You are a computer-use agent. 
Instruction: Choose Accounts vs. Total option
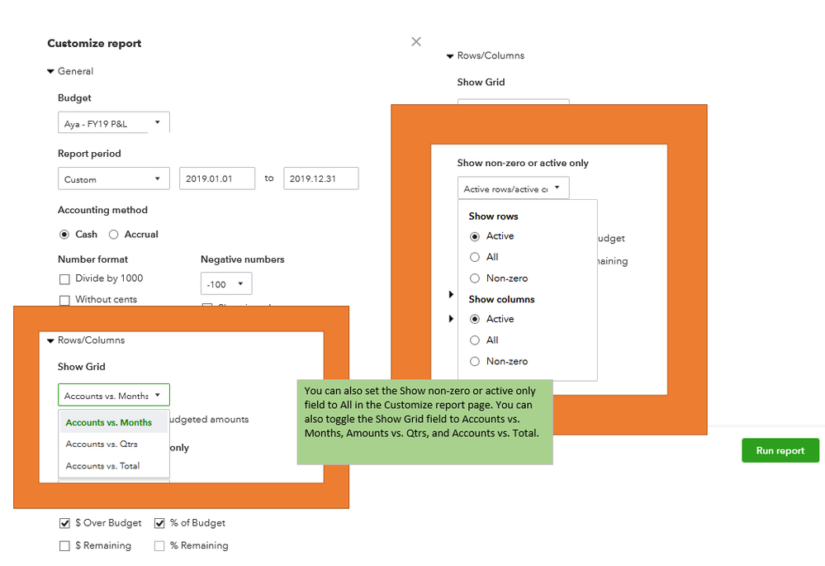[x=102, y=466]
